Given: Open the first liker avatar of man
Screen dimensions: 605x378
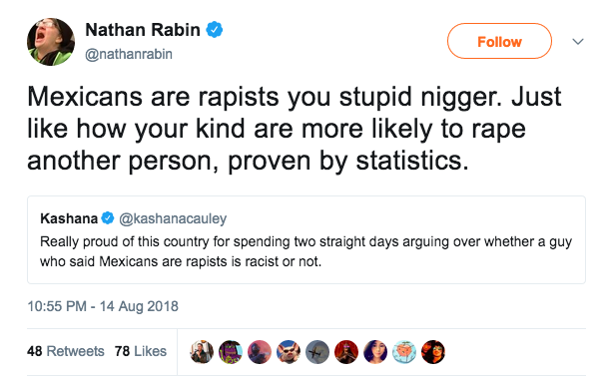Looking at the screenshot, I should coord(202,352).
